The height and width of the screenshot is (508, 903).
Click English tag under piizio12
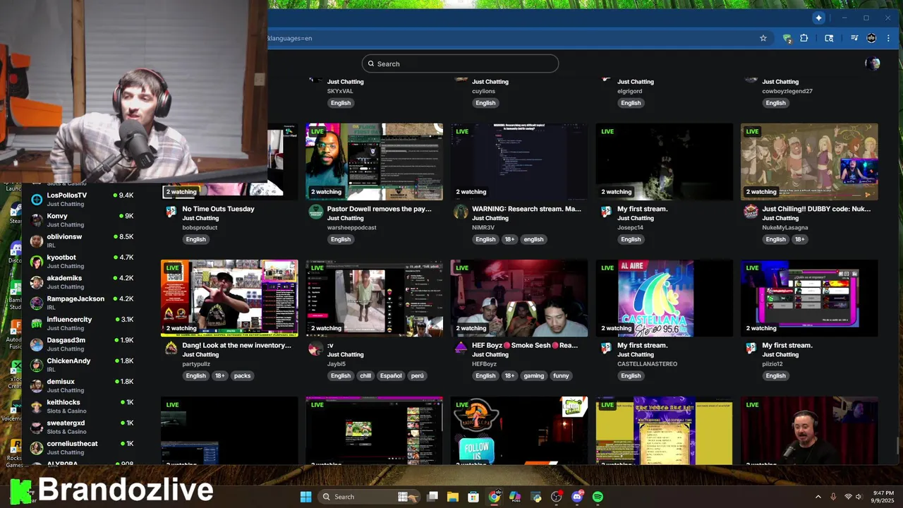tap(775, 375)
